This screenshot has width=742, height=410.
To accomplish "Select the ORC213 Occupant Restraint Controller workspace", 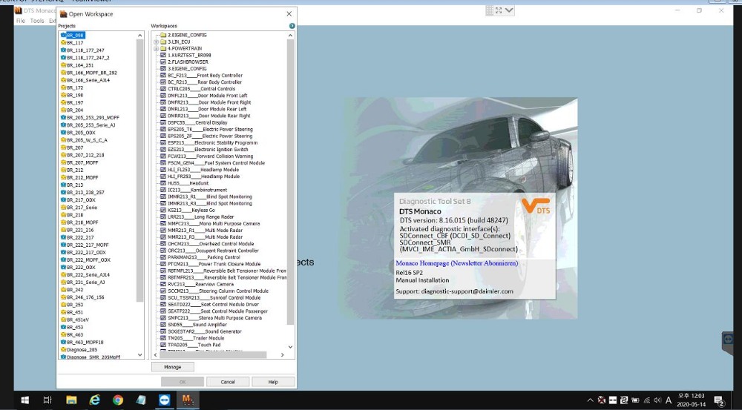I will (x=213, y=251).
